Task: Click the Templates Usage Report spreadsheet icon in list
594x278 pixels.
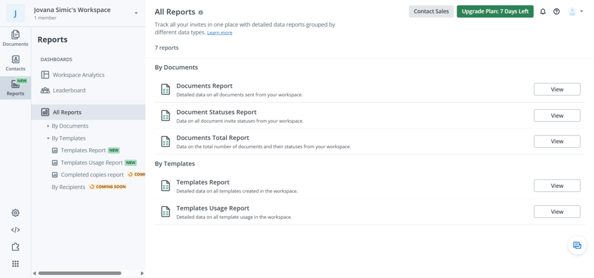Action: 165,212
